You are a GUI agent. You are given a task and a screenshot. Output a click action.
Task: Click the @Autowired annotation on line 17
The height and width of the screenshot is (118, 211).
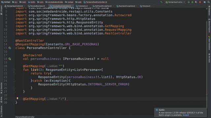tap(32, 55)
